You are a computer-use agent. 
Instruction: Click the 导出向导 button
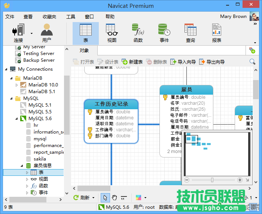point(212,62)
